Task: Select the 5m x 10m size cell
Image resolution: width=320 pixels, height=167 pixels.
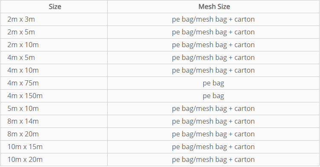Action: (54, 109)
